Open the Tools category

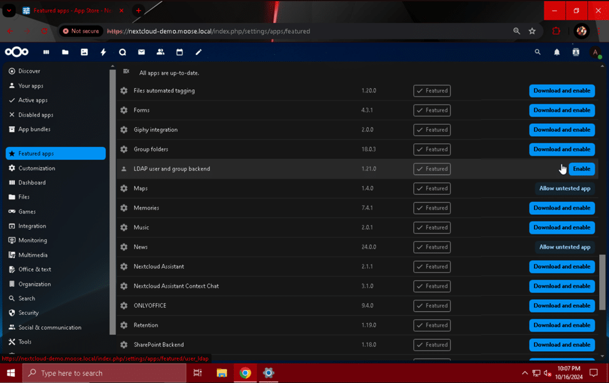[56, 342]
